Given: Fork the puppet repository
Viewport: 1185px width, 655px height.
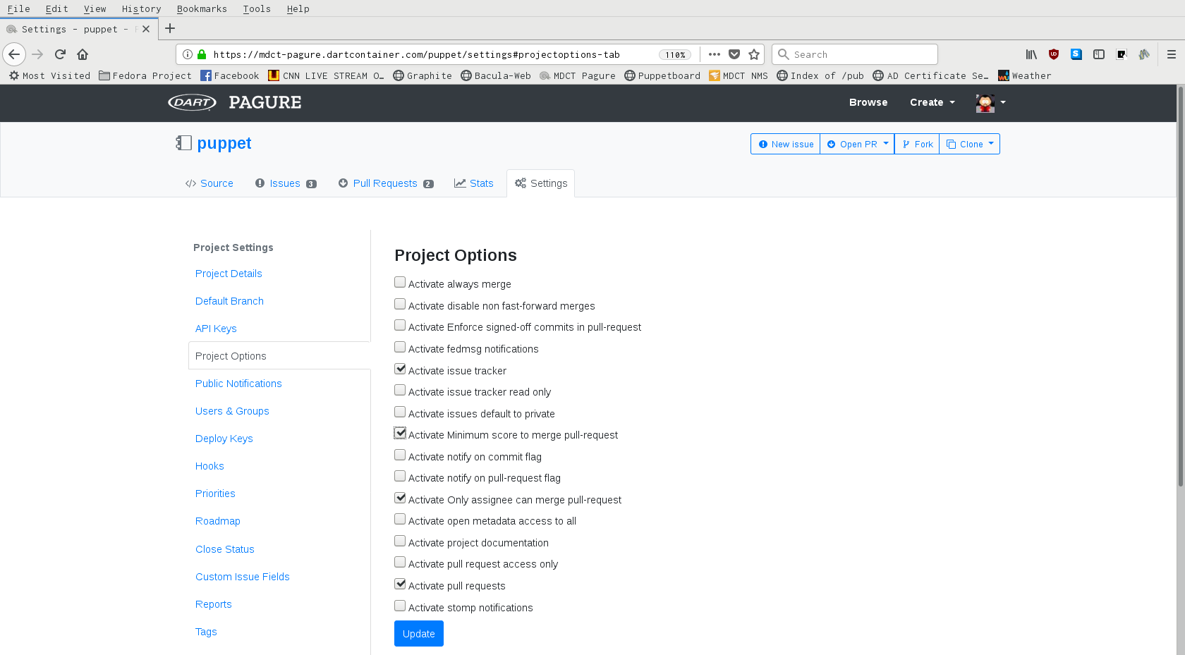Looking at the screenshot, I should pos(917,144).
